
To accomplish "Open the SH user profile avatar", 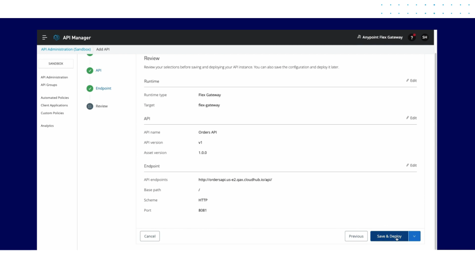I will pyautogui.click(x=424, y=38).
